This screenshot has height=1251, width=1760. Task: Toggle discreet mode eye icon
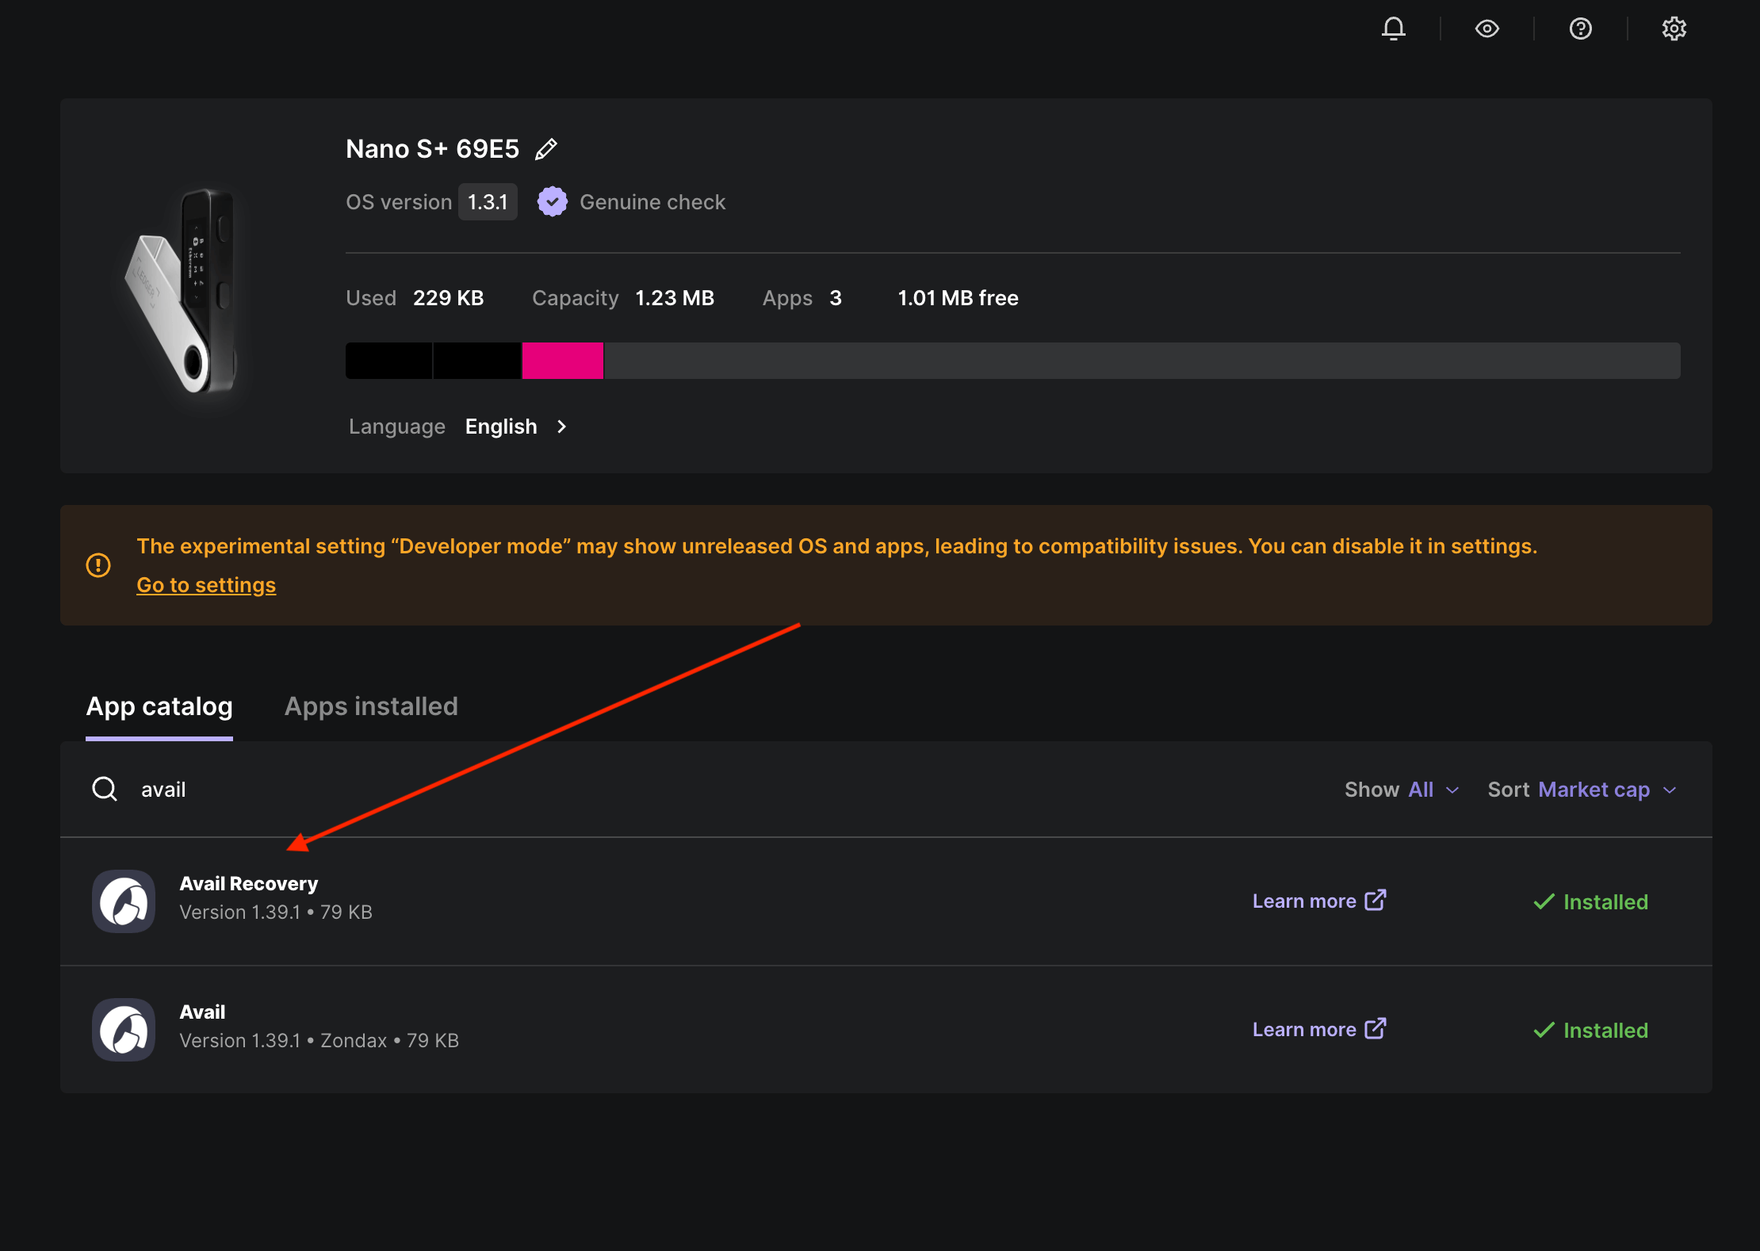point(1486,29)
